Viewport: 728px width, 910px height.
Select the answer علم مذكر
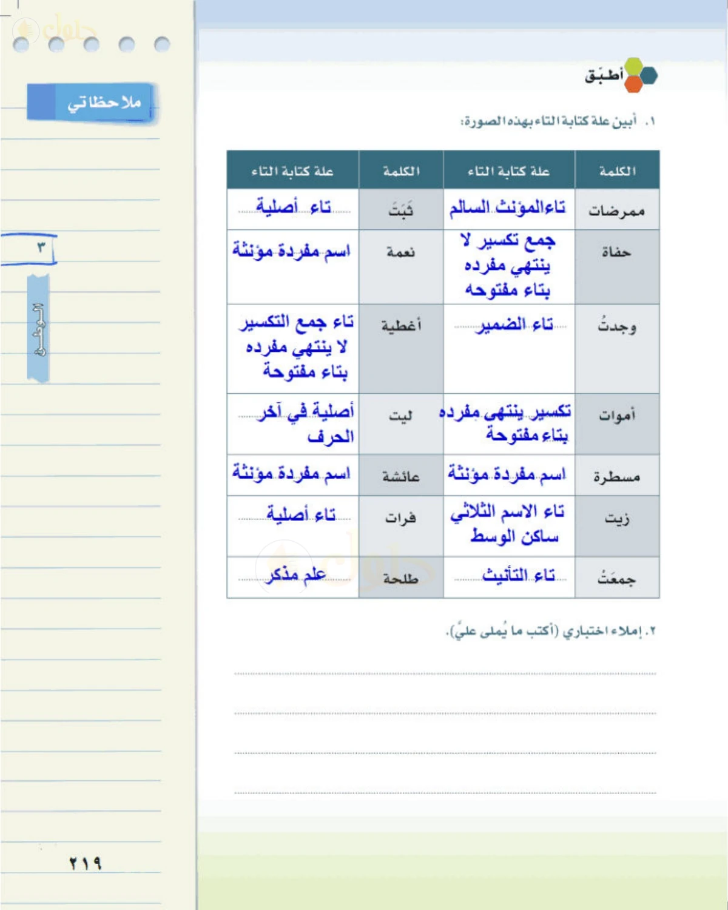[x=297, y=574]
